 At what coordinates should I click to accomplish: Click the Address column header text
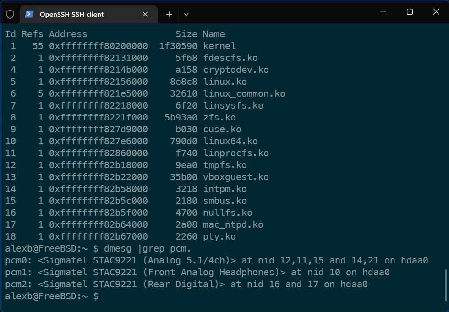(68, 34)
